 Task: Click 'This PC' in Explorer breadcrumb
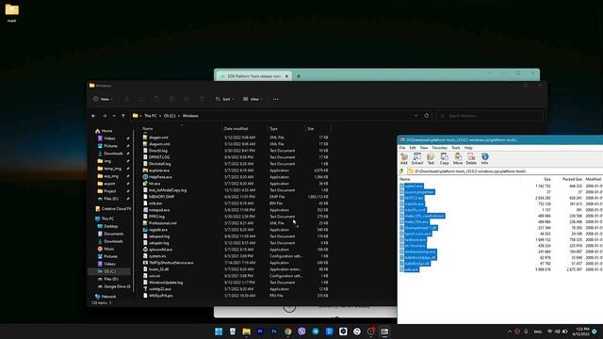coord(151,116)
